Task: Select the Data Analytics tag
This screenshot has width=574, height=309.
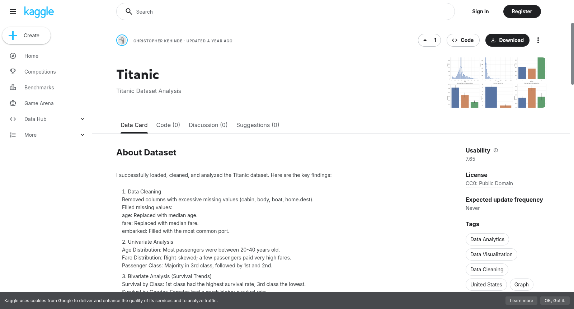Action: click(487, 239)
